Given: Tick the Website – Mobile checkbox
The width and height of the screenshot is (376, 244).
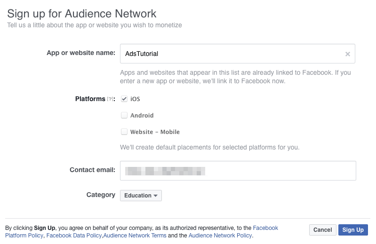Looking at the screenshot, I should coord(124,132).
